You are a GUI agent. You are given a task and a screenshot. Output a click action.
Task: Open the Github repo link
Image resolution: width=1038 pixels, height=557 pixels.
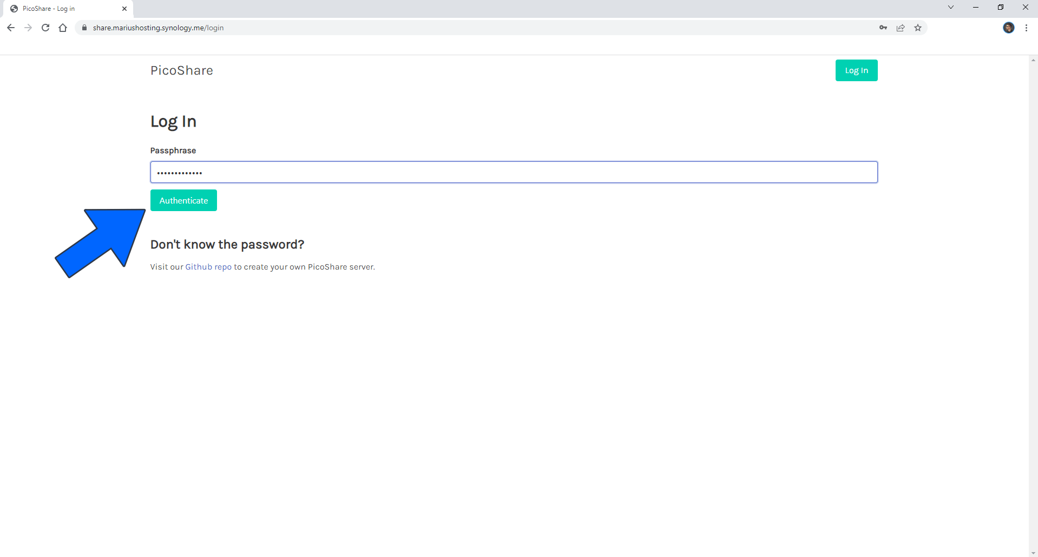[208, 267]
